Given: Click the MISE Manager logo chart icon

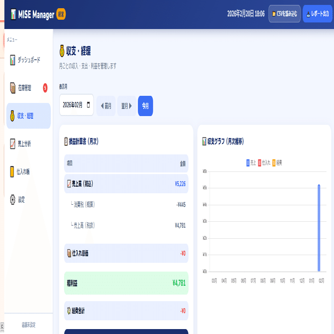Looking at the screenshot, I should [x=13, y=14].
